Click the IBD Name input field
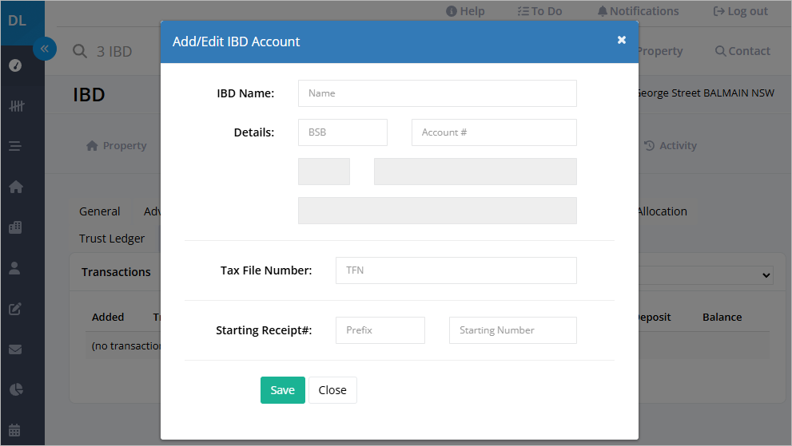The height and width of the screenshot is (446, 792). pos(437,93)
